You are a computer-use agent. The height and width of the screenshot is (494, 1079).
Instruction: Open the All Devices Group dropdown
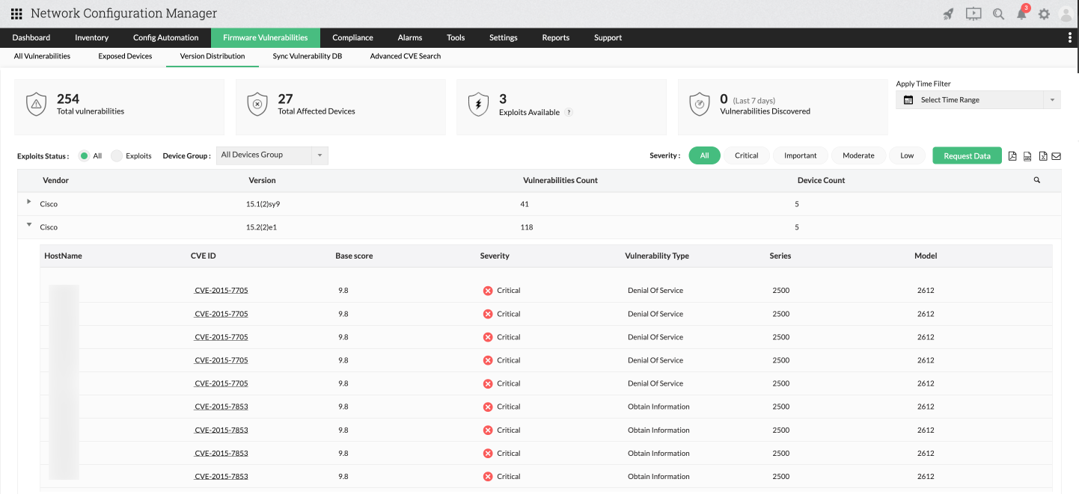click(x=272, y=155)
